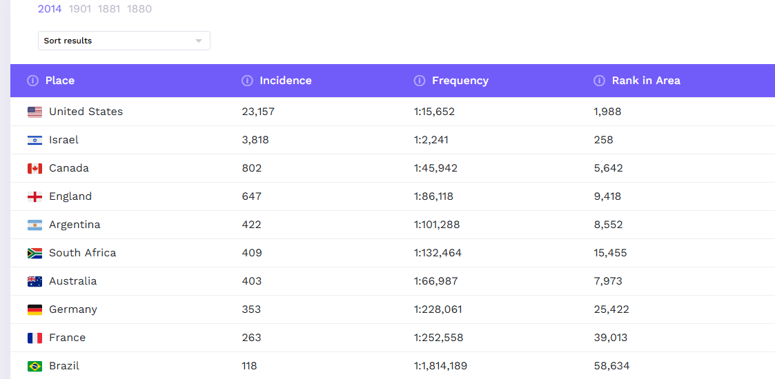Sort by the Frequency column header
Image resolution: width=775 pixels, height=379 pixels.
(460, 81)
